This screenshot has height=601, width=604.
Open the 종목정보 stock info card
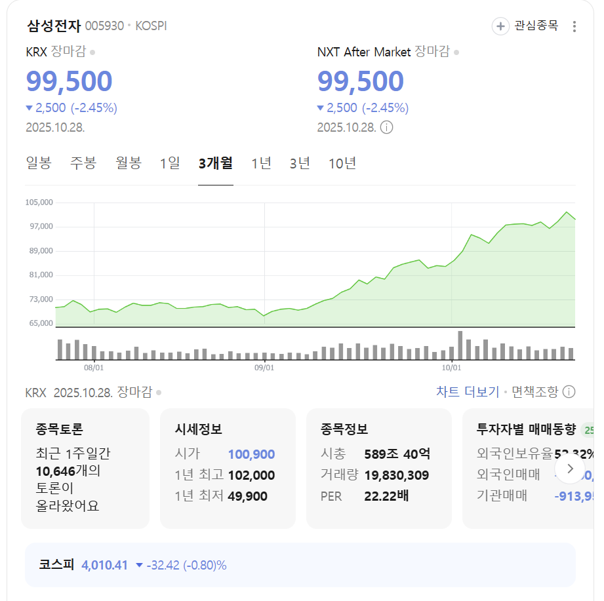click(x=378, y=468)
